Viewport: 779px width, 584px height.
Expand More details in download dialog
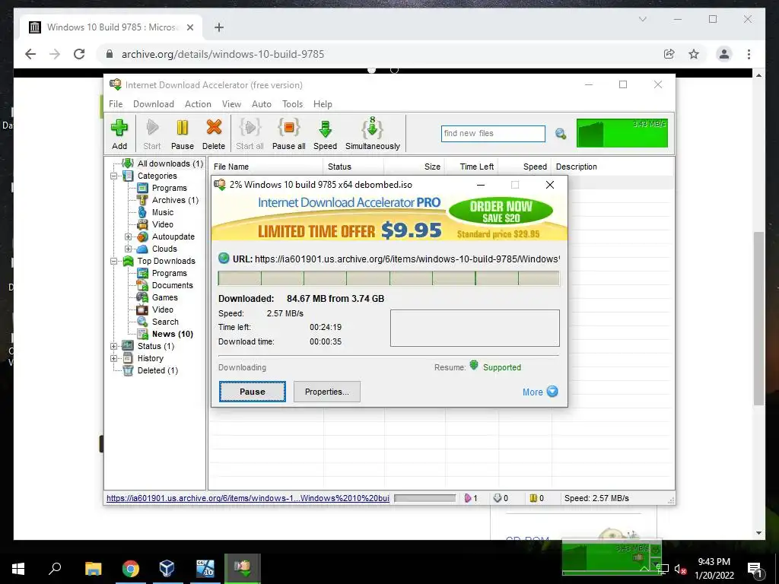click(540, 392)
